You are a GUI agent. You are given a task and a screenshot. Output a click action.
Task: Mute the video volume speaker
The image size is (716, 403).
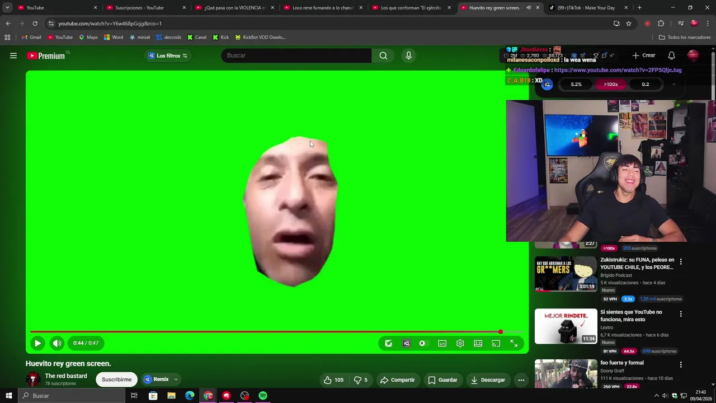[56, 343]
